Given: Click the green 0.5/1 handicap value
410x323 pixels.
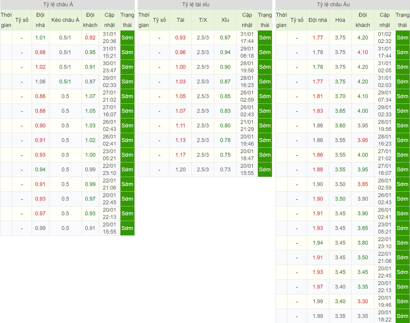Looking at the screenshot, I should [65, 82].
